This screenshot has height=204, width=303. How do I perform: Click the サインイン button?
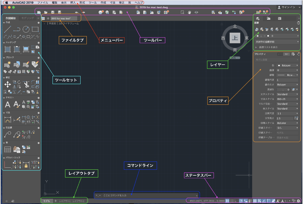click(286, 7)
